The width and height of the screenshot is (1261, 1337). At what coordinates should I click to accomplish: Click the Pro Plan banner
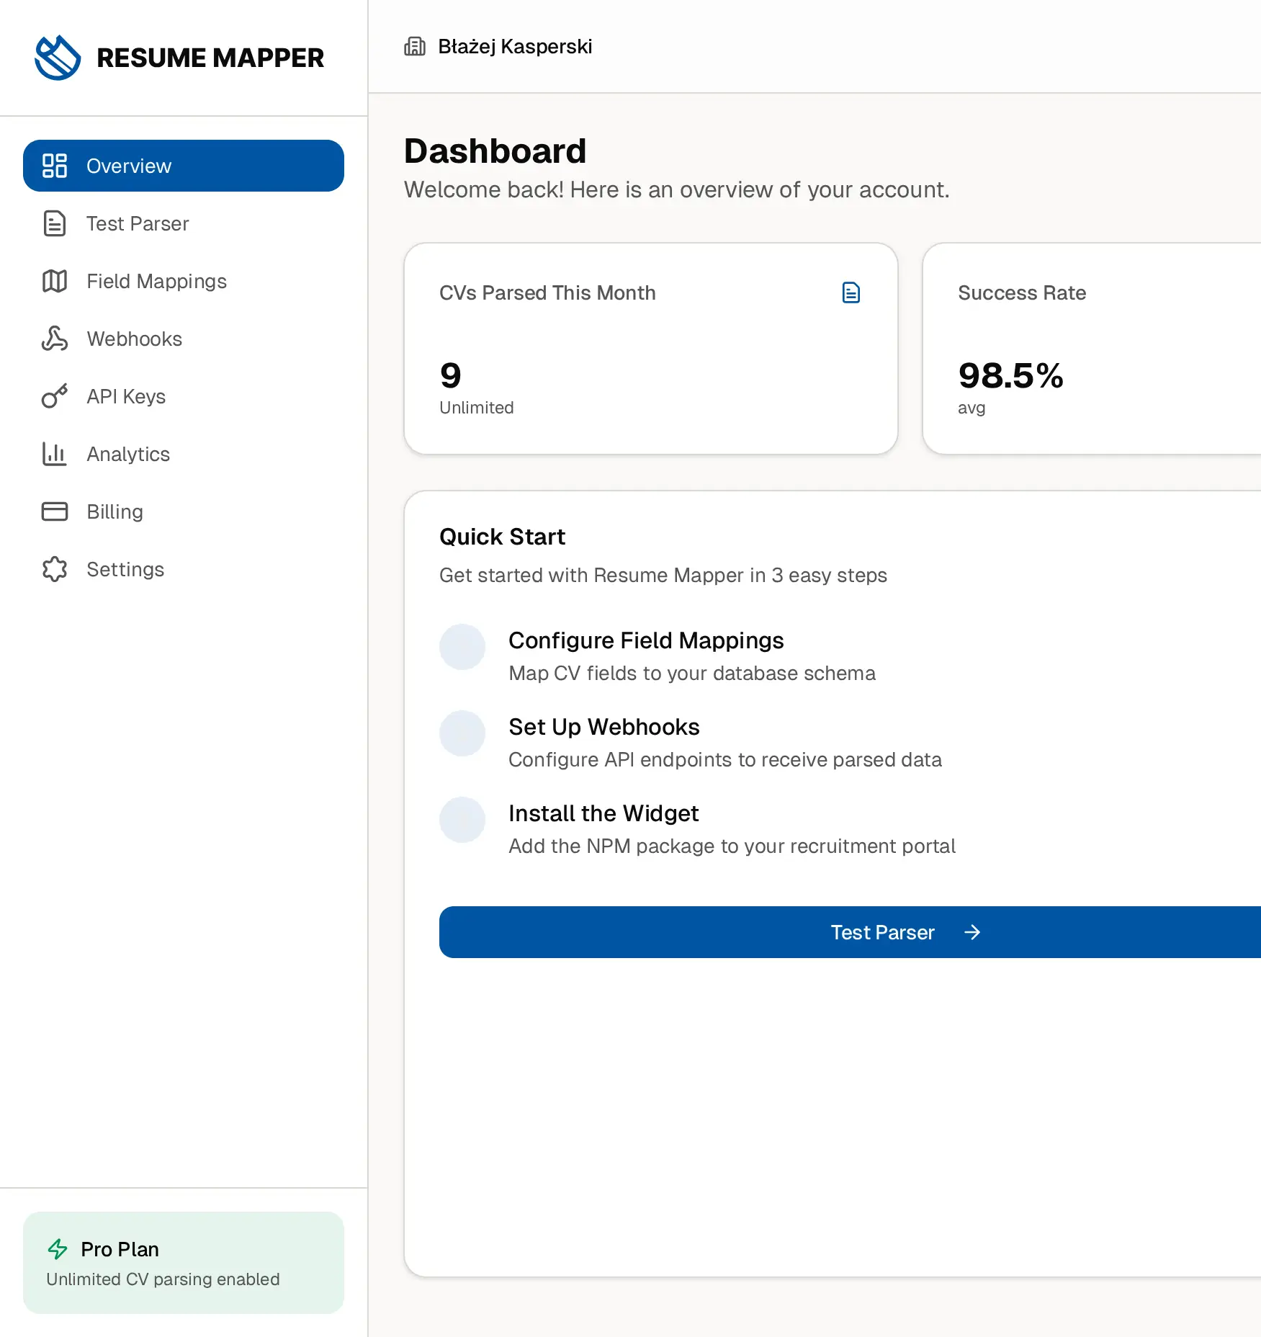coord(184,1263)
